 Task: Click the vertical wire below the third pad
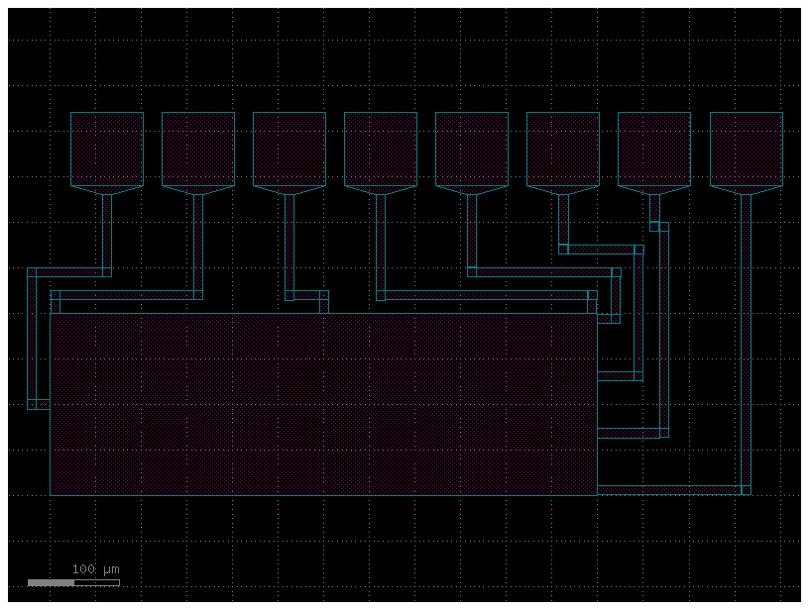pyautogui.click(x=289, y=243)
